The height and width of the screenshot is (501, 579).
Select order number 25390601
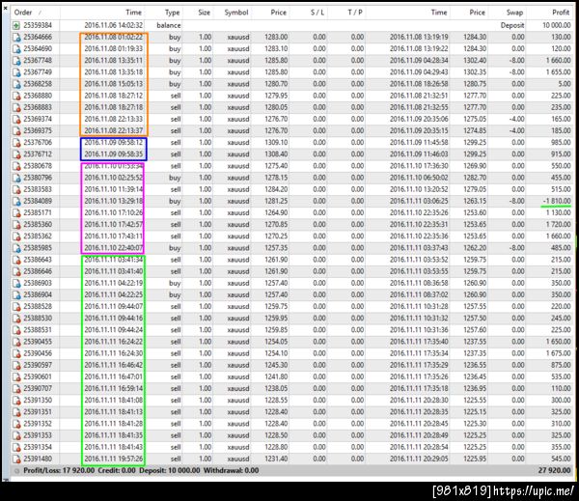pyautogui.click(x=38, y=377)
